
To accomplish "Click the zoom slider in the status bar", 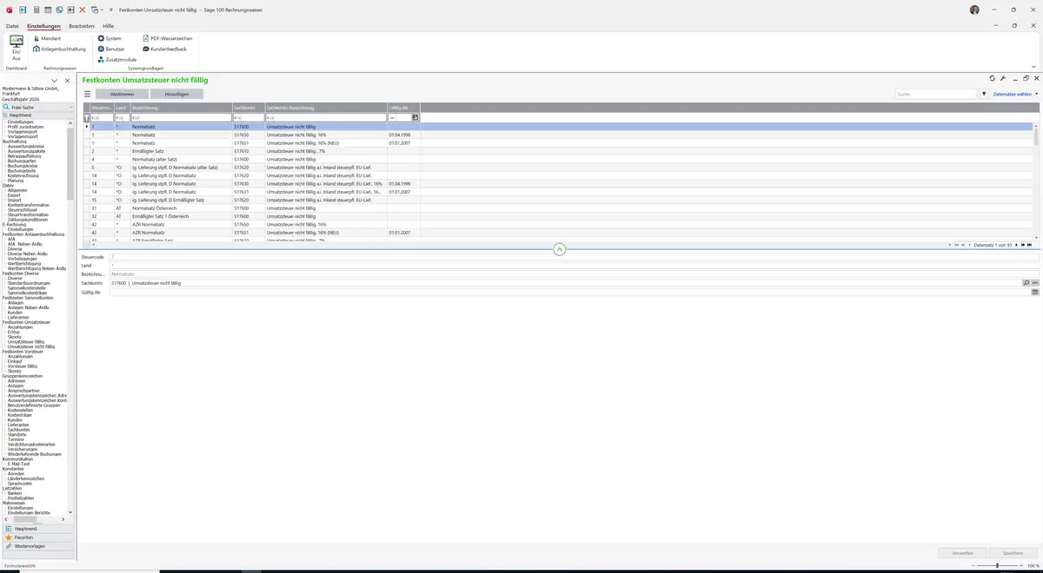I will pos(997,565).
